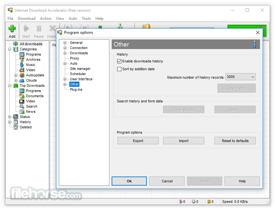Click the Programs icon under Top Downloads
Screen dimensions: 275x210
(x=22, y=91)
